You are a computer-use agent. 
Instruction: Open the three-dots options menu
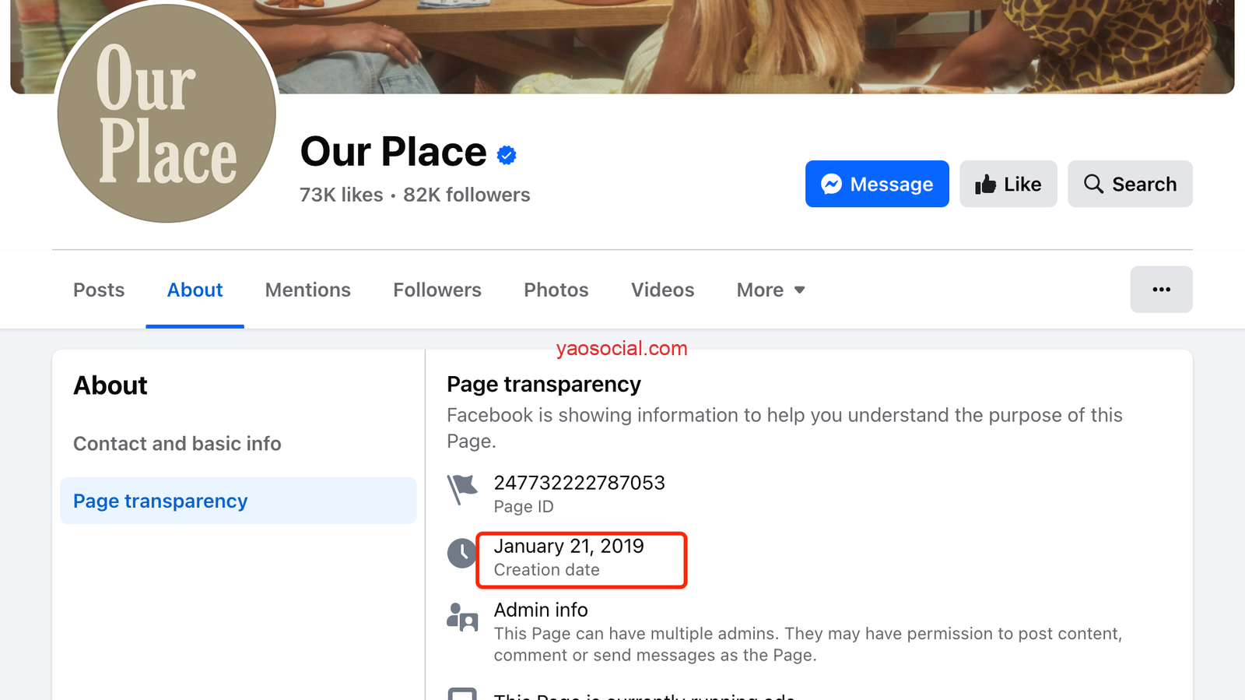click(x=1161, y=290)
